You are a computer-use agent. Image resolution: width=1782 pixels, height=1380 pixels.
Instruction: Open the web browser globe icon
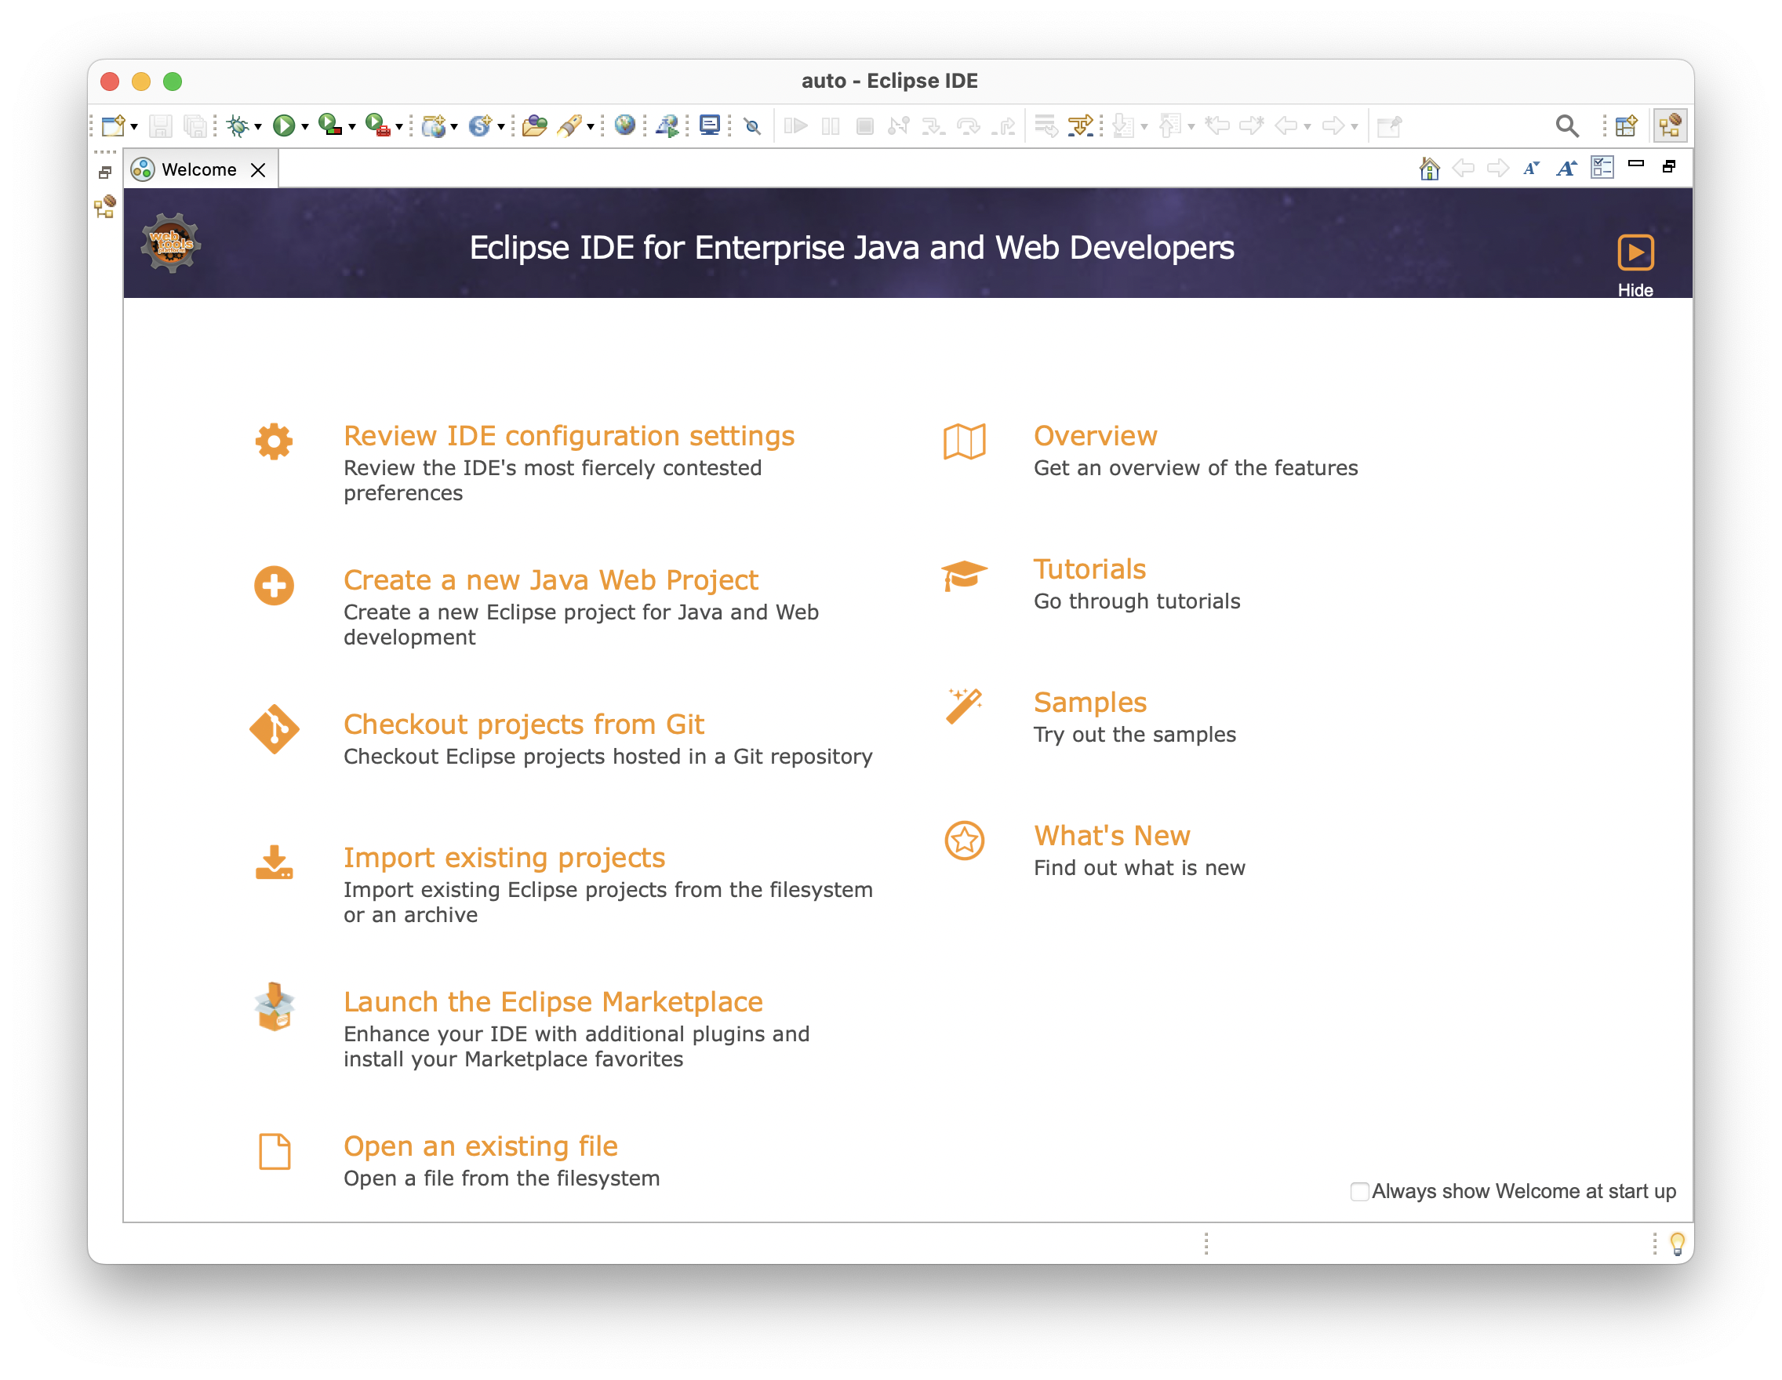pos(624,125)
